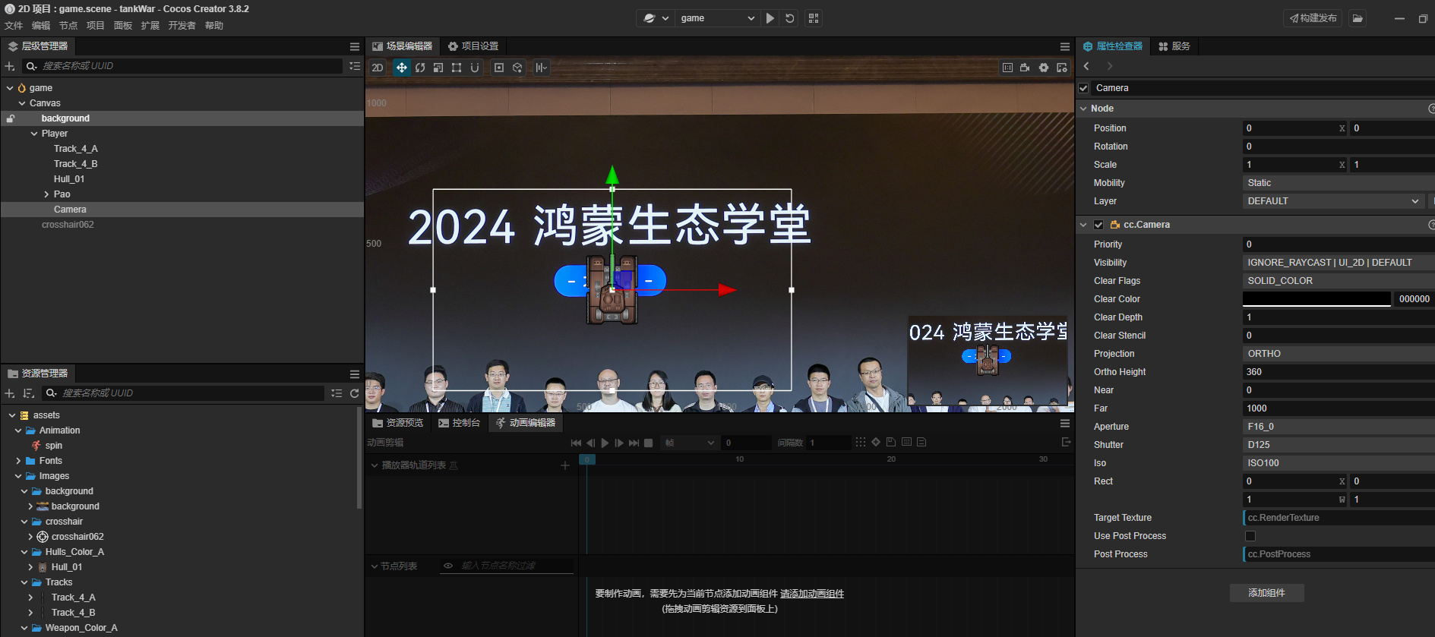Click the preview QR code icon

click(814, 18)
